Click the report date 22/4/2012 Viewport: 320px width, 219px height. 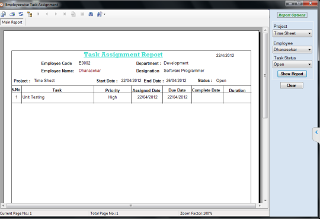[225, 55]
